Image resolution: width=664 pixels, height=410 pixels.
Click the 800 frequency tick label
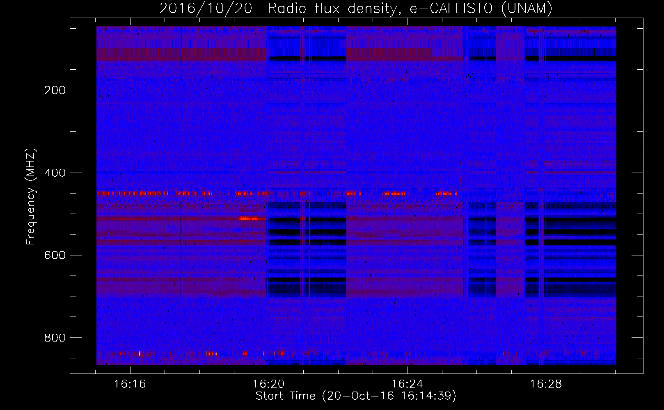pos(55,338)
